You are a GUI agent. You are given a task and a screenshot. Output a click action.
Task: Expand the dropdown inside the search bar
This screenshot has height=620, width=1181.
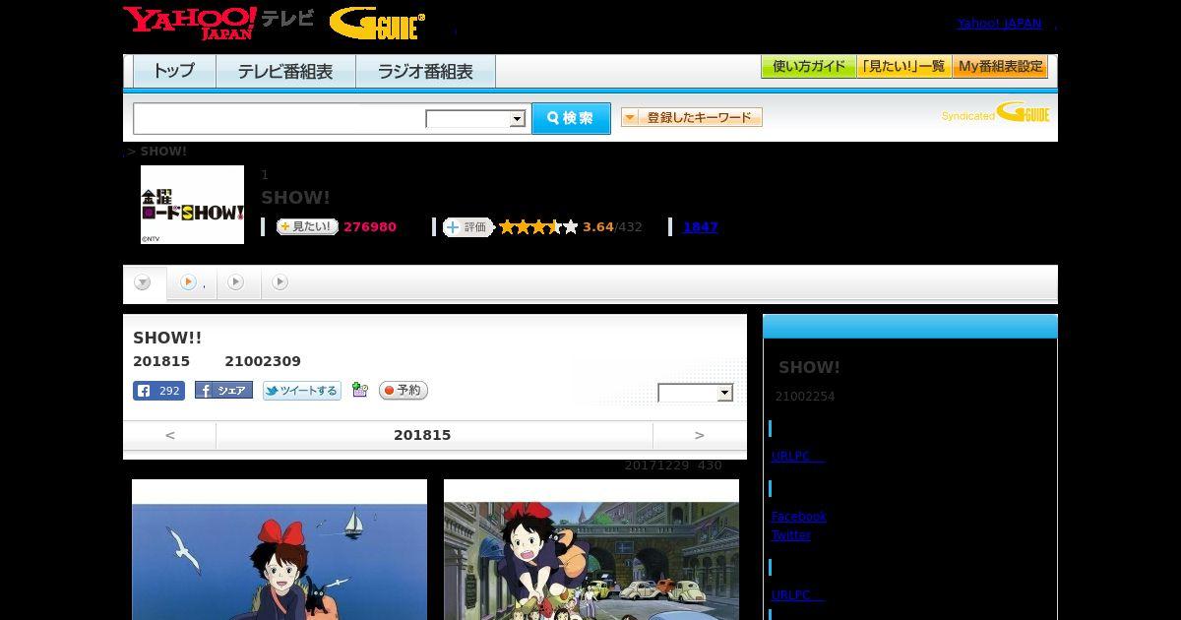[x=475, y=119]
